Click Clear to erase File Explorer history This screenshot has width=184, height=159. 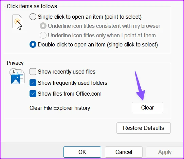147,107
